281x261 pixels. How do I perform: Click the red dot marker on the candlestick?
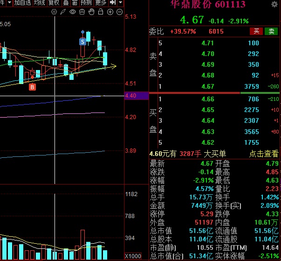(32, 77)
